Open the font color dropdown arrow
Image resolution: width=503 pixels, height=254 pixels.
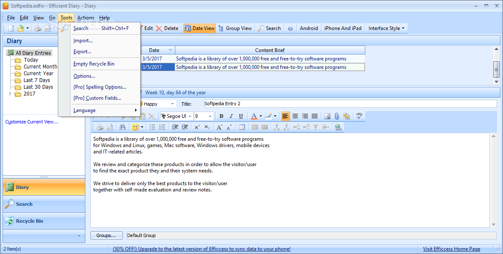261,116
